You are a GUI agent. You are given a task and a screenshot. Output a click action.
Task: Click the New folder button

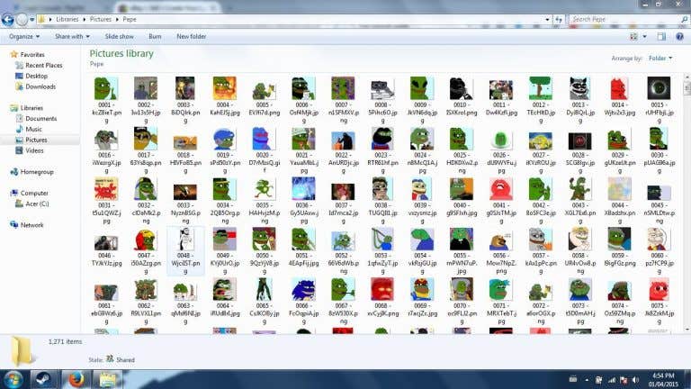[192, 37]
